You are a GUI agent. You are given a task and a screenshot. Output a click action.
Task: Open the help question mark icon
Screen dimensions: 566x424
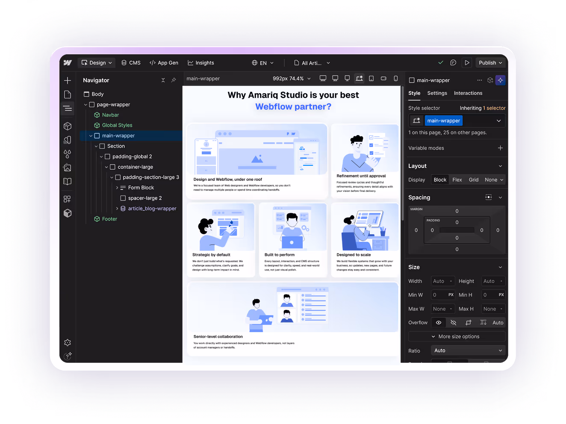68,356
